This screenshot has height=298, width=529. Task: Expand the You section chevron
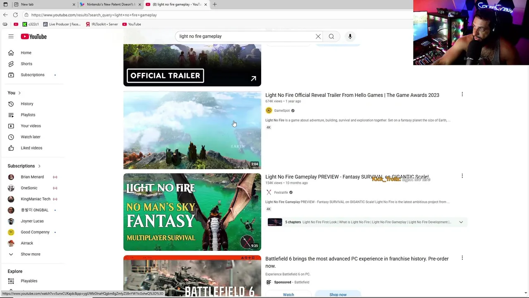coord(19,93)
